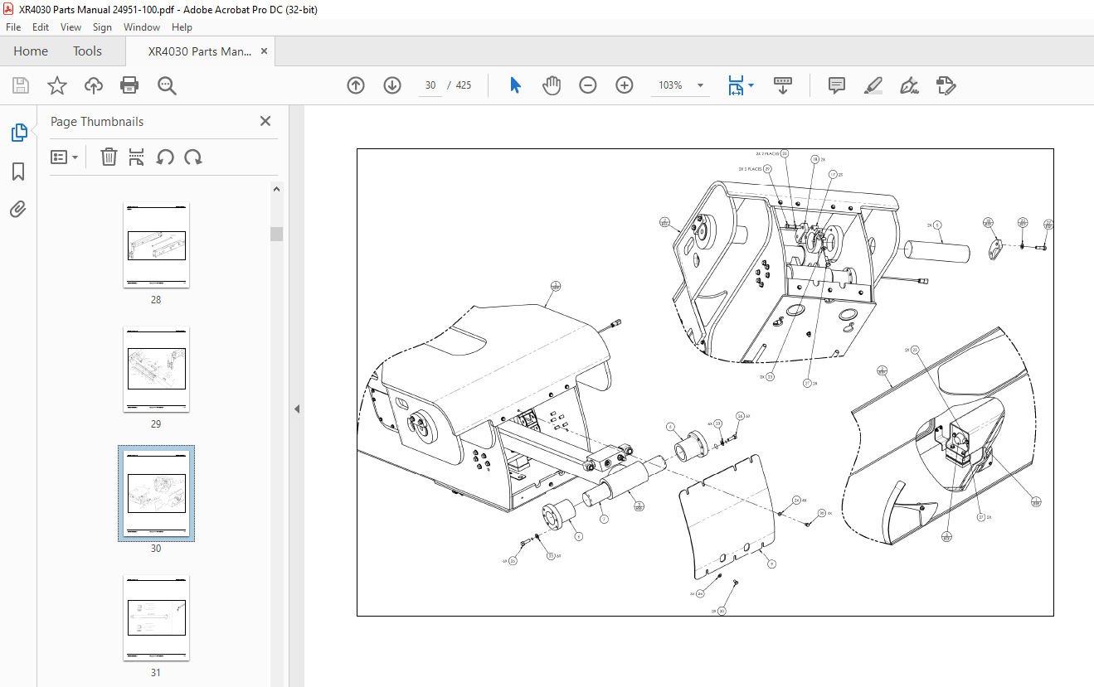This screenshot has height=687, width=1094.
Task: Click the total pages '425' text
Action: [x=464, y=85]
